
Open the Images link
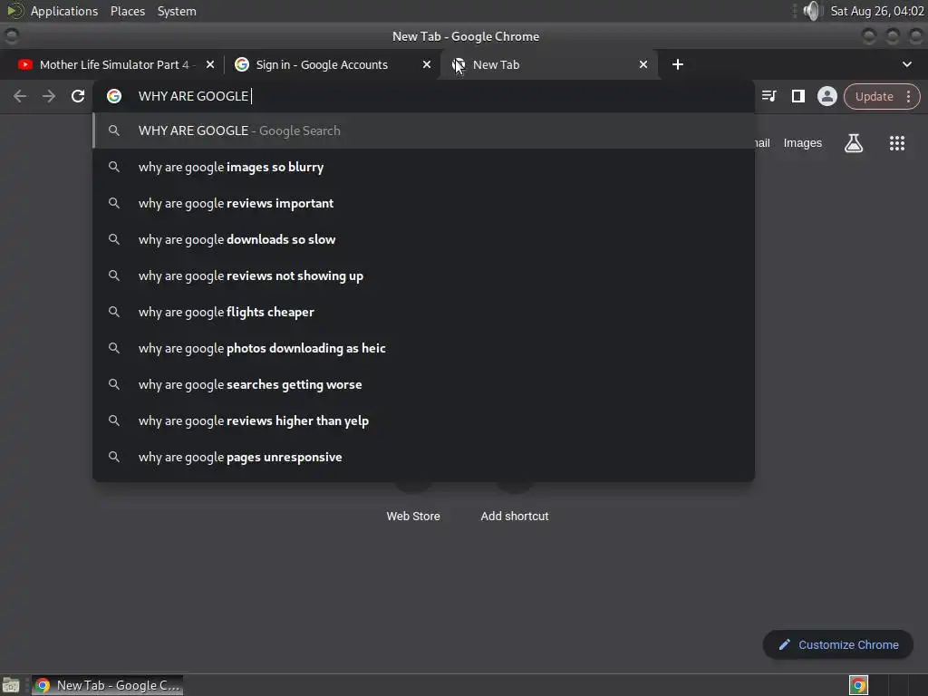click(x=803, y=143)
